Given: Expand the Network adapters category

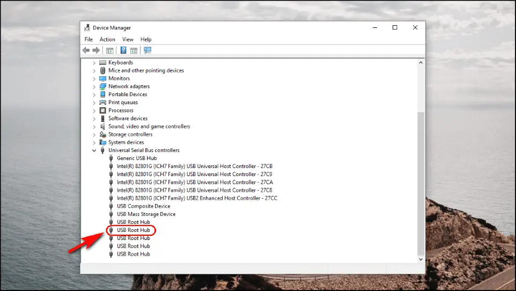Looking at the screenshot, I should tap(94, 86).
